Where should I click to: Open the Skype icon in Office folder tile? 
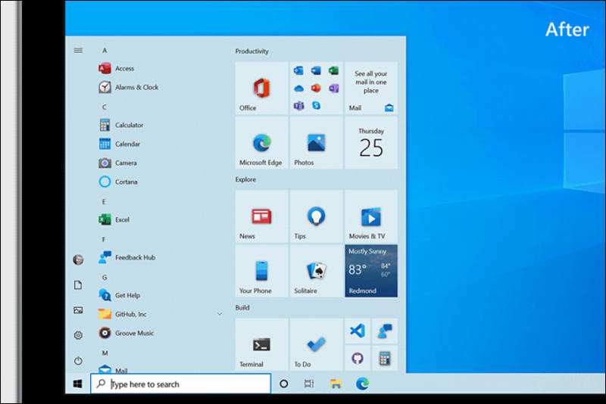(316, 105)
